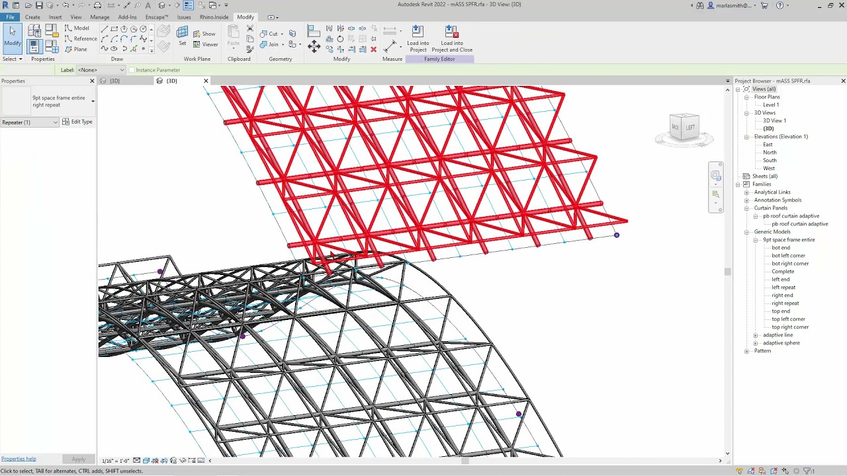Open the Add-Ins ribbon tab
The image size is (847, 476).
pos(127,17)
